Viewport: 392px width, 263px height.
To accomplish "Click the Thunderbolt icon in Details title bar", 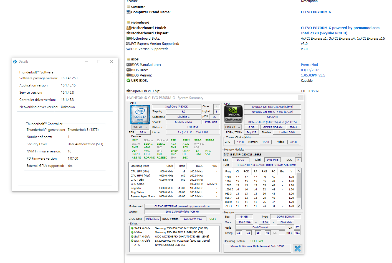I will pyautogui.click(x=15, y=62).
